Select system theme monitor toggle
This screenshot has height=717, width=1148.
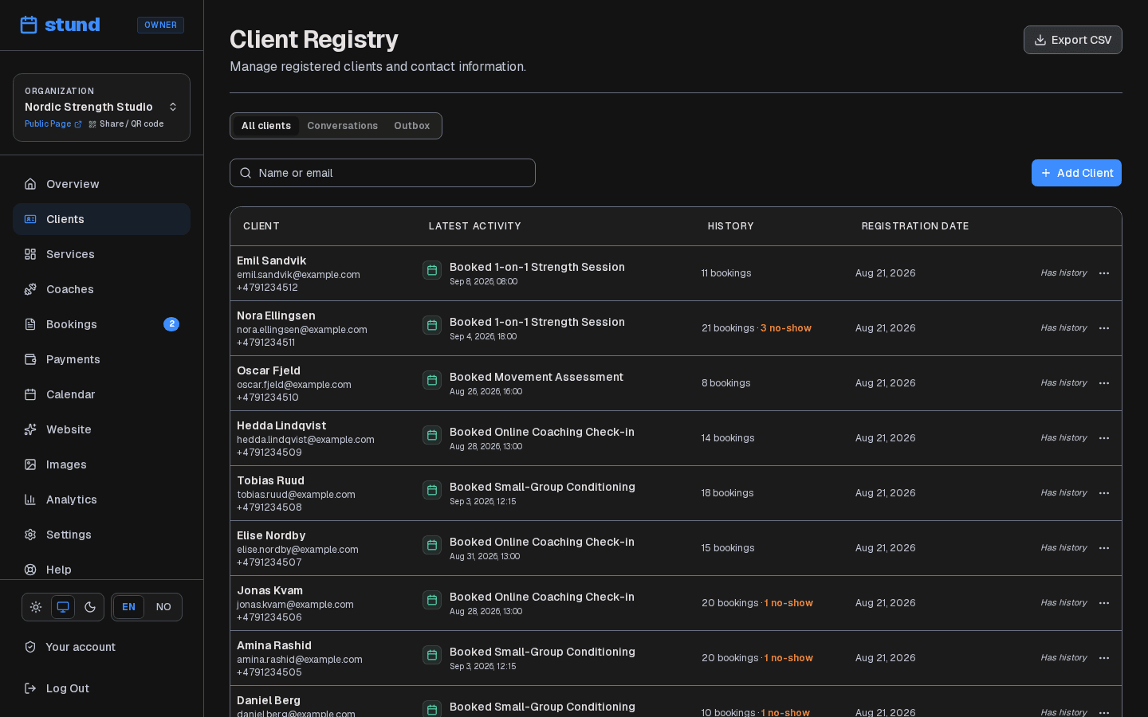tap(63, 607)
